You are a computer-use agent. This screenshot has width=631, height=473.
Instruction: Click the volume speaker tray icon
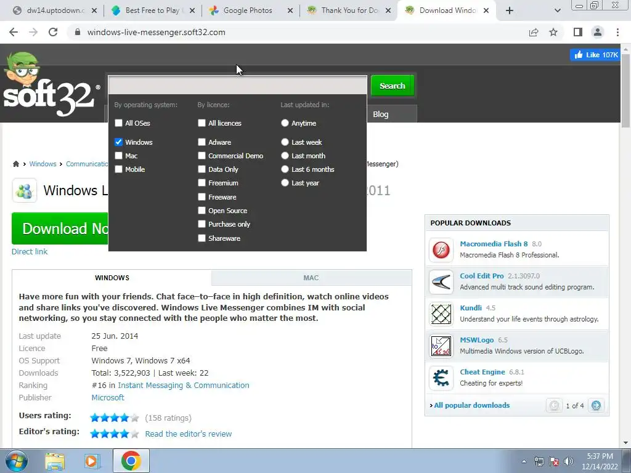568,461
